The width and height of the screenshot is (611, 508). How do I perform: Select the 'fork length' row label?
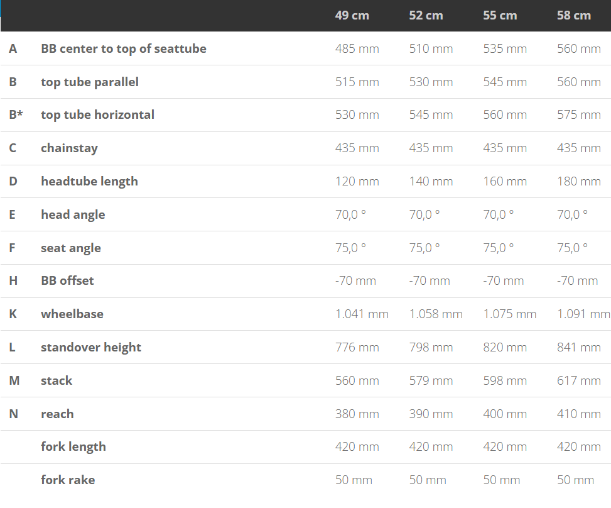point(73,446)
